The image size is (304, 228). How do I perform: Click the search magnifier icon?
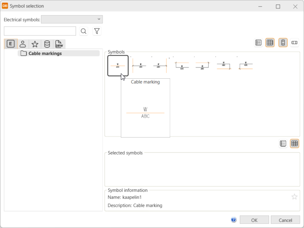click(84, 31)
